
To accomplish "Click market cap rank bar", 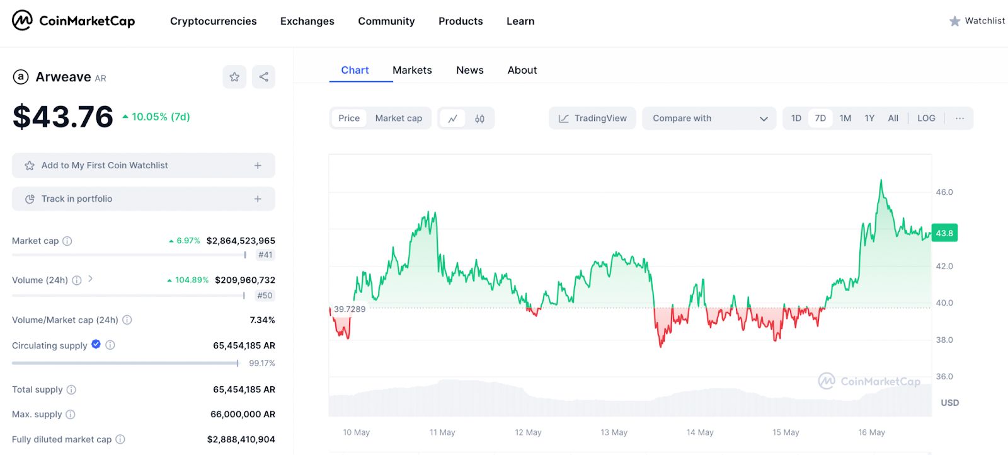I will pyautogui.click(x=129, y=255).
